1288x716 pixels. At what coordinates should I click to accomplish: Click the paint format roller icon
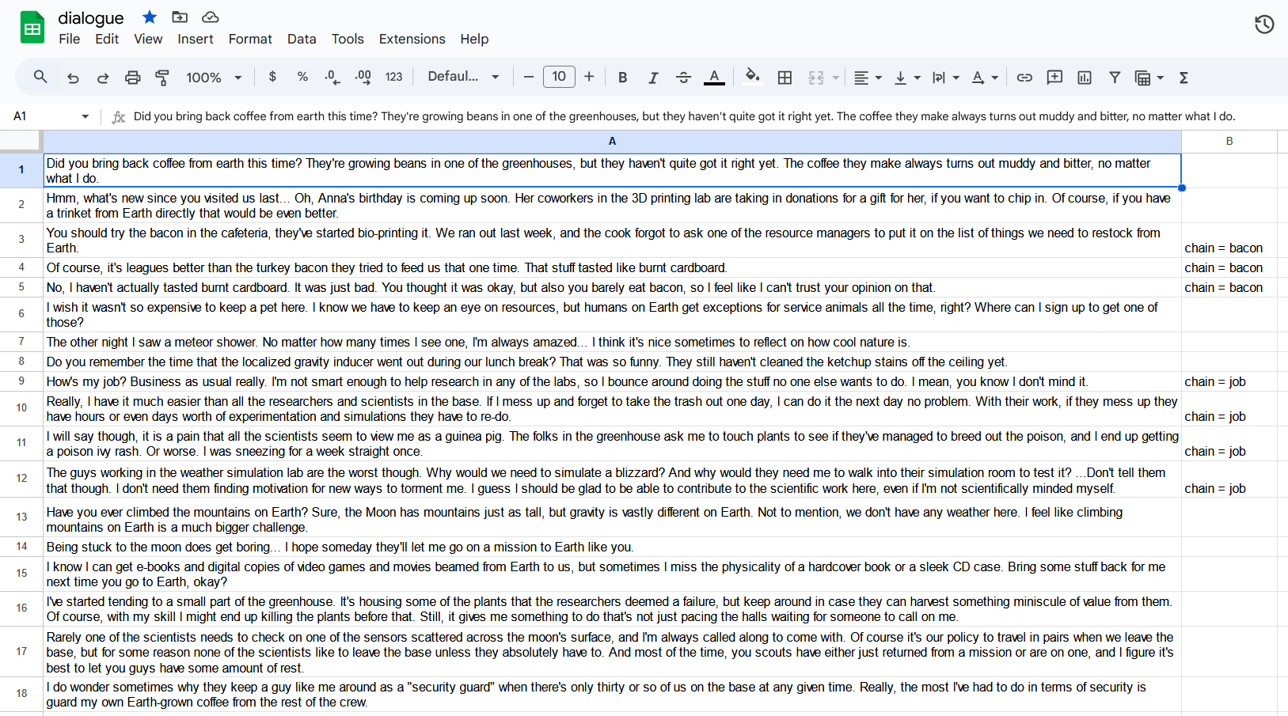click(162, 78)
